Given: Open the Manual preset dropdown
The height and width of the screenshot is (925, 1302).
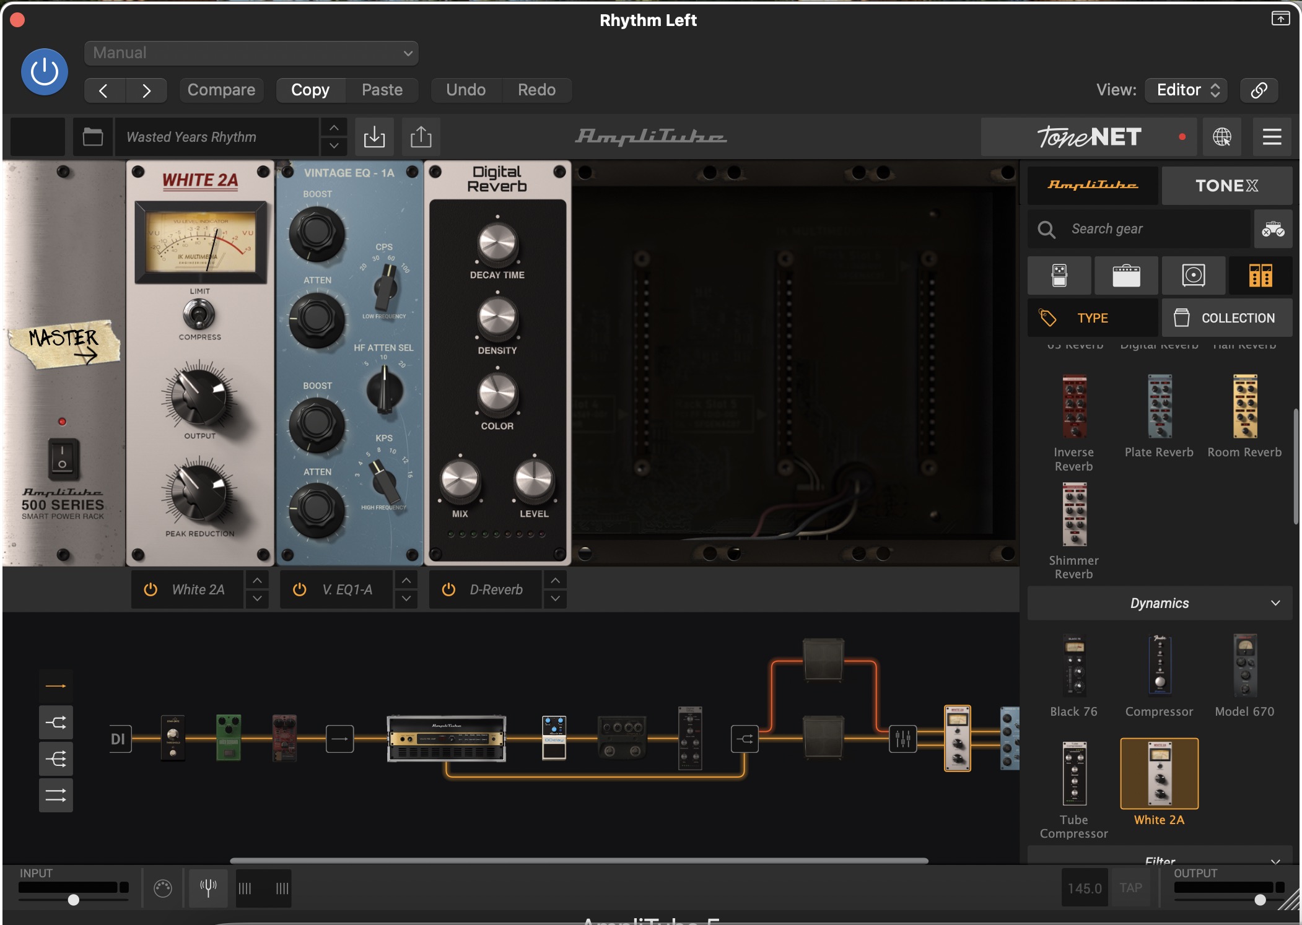Looking at the screenshot, I should [x=251, y=53].
